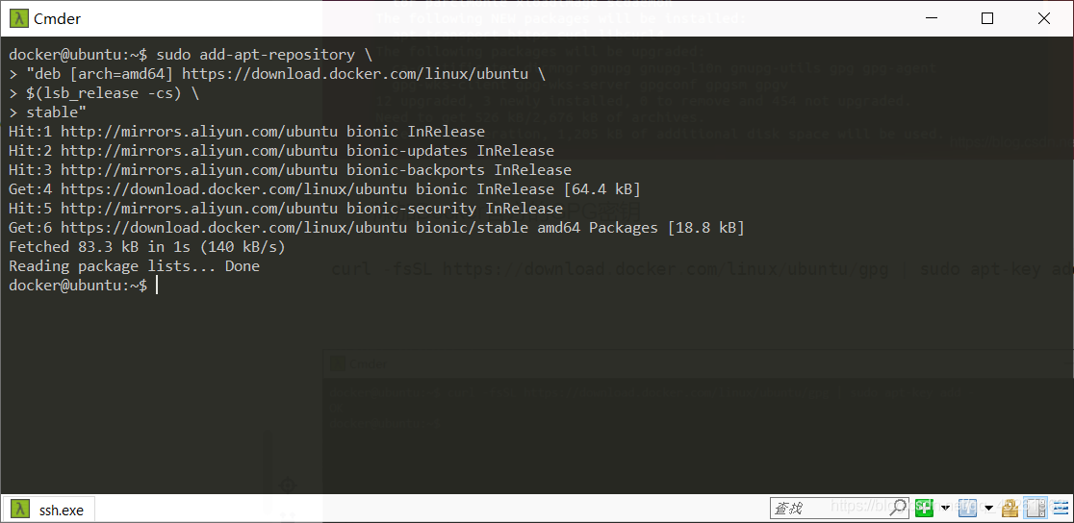1074x523 pixels.
Task: Open the new console dropdown arrow
Action: coord(945,508)
